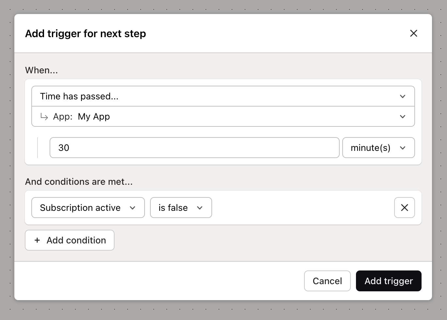Click the Cancel button

coord(327,281)
